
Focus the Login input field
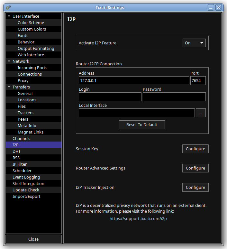(x=110, y=97)
